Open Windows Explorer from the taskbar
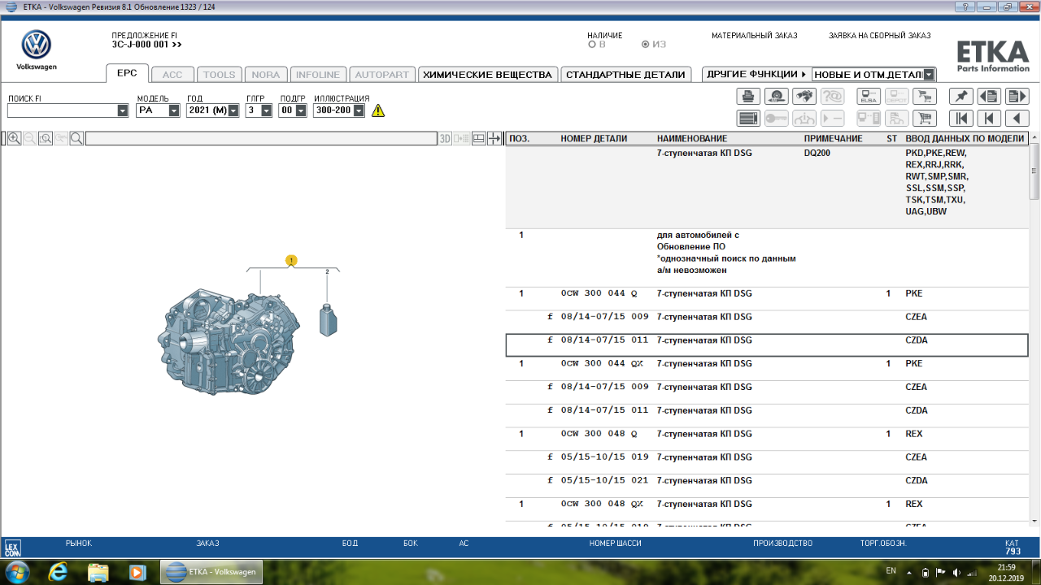This screenshot has width=1041, height=585. [x=98, y=572]
